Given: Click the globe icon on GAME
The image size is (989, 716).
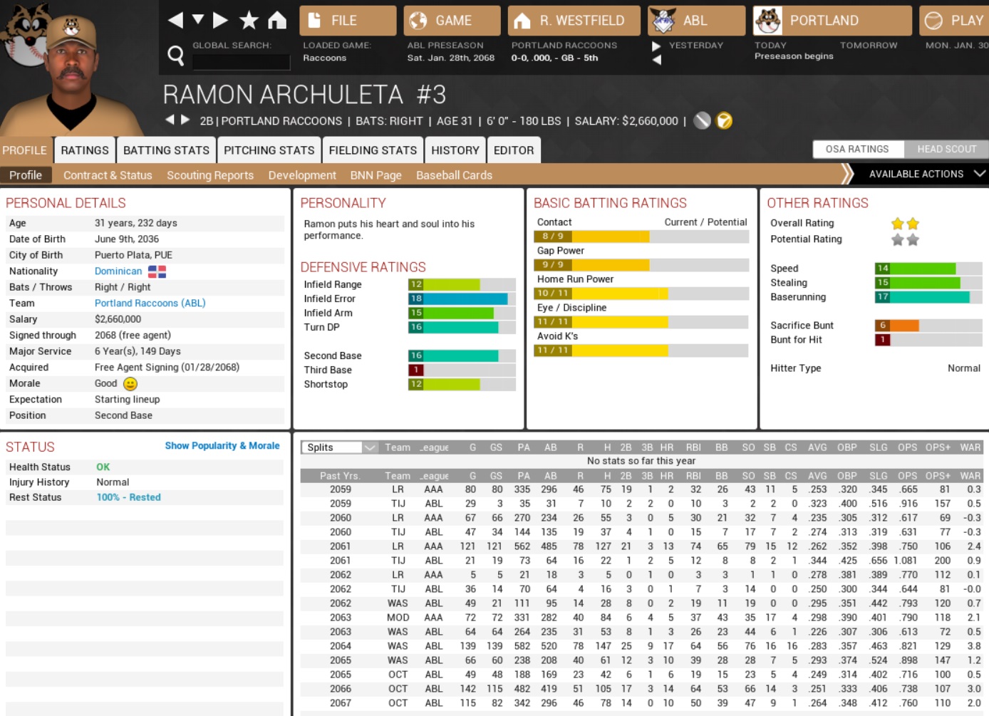Looking at the screenshot, I should (x=418, y=21).
